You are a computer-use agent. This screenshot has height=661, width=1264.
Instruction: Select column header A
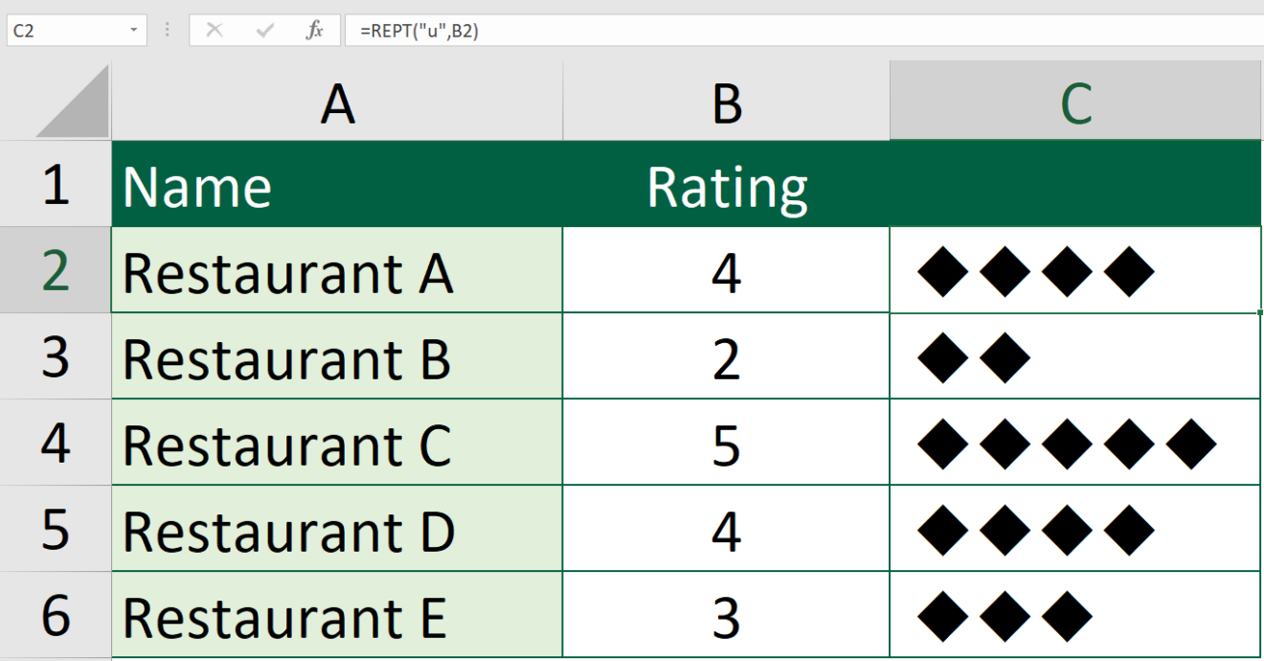(336, 101)
